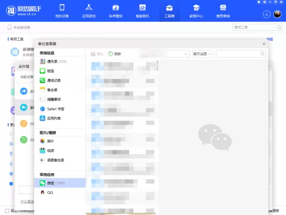Open 应用游戏 section
Image resolution: width=286 pixels, height=215 pixels.
tap(89, 11)
